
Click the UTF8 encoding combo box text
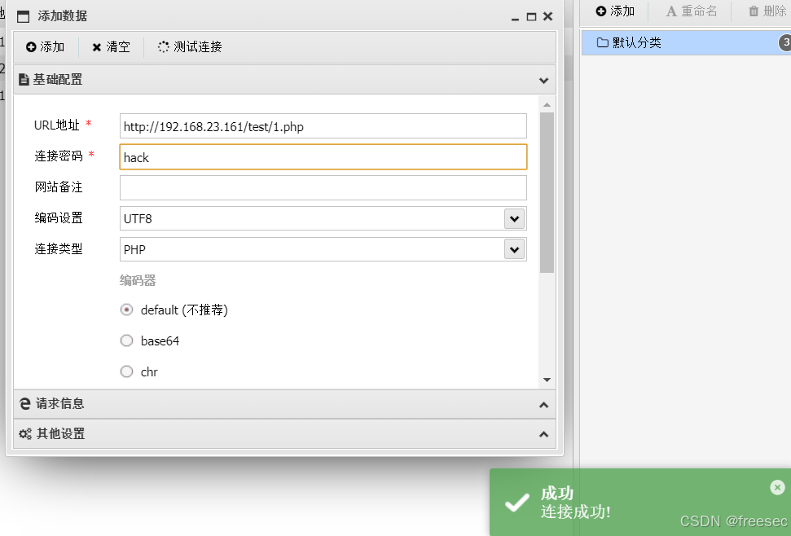pyautogui.click(x=138, y=219)
